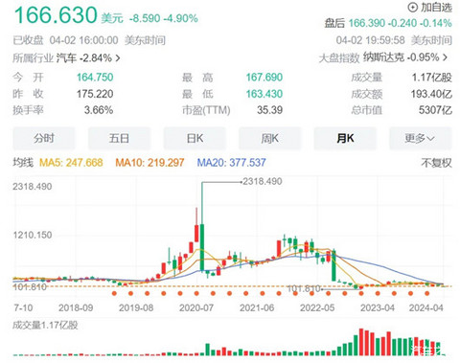
Task: Select the 月K monthly candlestick tab
Action: pos(345,138)
